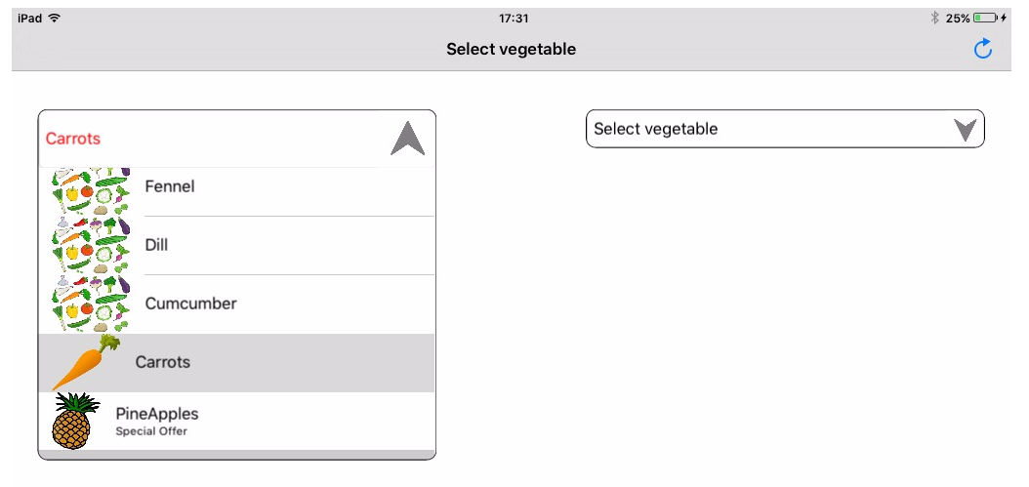Choose PineApples from the list
1029x487 pixels.
(156, 414)
